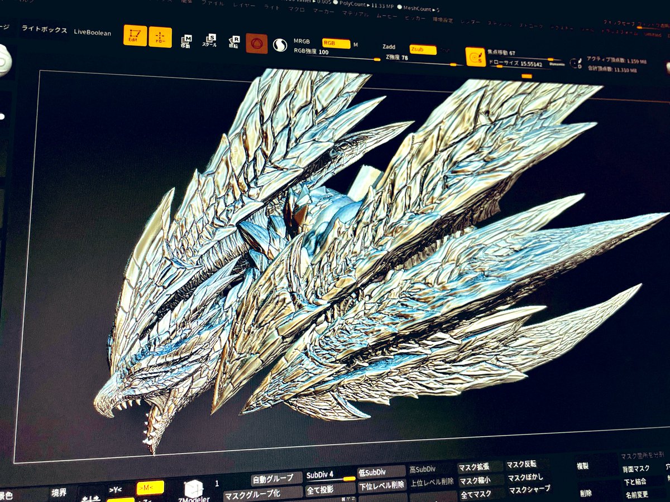Select the Scale (スケール) tool

click(x=209, y=41)
